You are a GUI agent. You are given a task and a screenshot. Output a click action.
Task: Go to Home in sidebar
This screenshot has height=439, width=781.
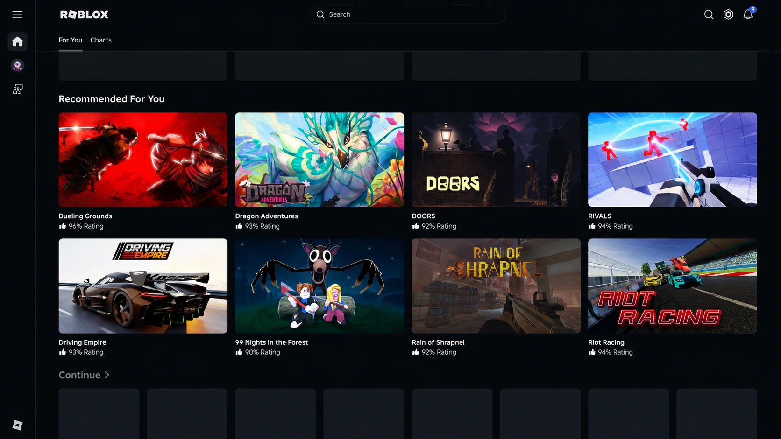17,42
